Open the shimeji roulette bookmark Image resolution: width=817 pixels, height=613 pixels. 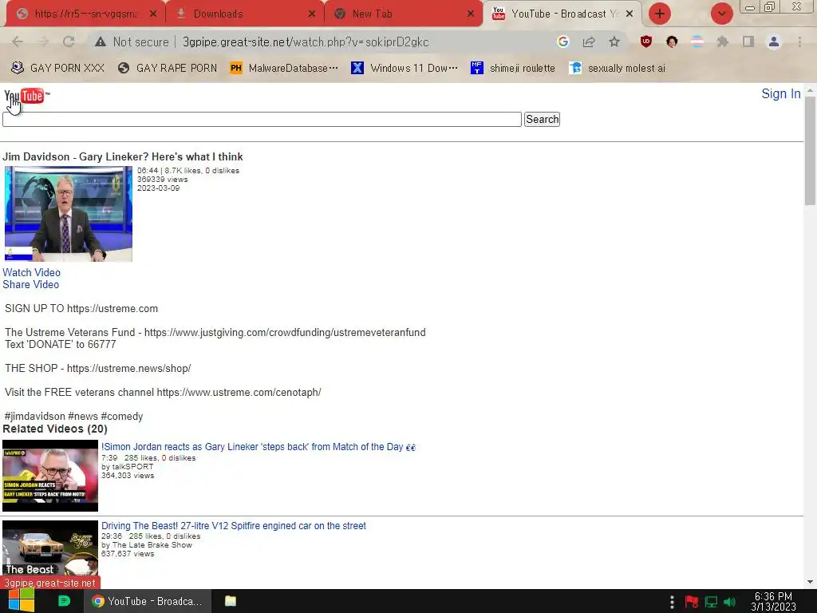tap(513, 68)
